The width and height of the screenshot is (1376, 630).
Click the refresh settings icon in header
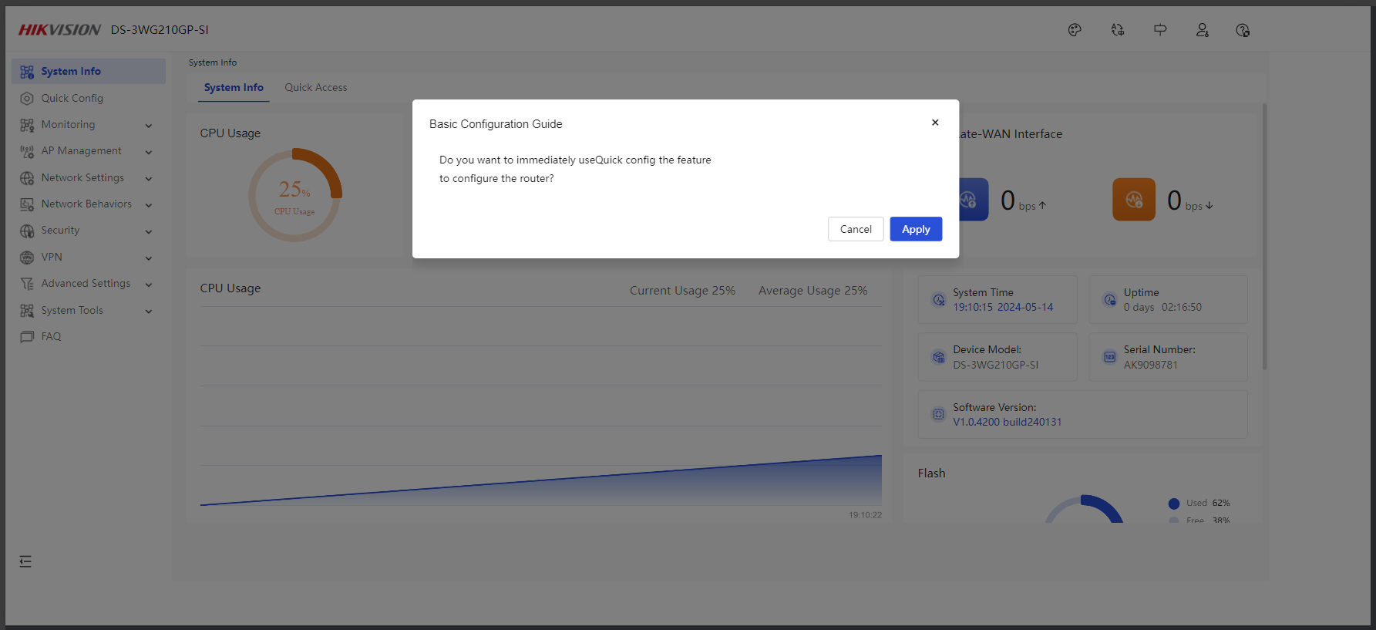click(x=1117, y=30)
